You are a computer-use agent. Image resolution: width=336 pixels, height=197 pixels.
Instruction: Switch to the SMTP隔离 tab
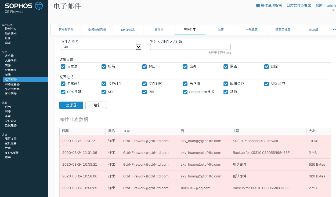pos(128,30)
